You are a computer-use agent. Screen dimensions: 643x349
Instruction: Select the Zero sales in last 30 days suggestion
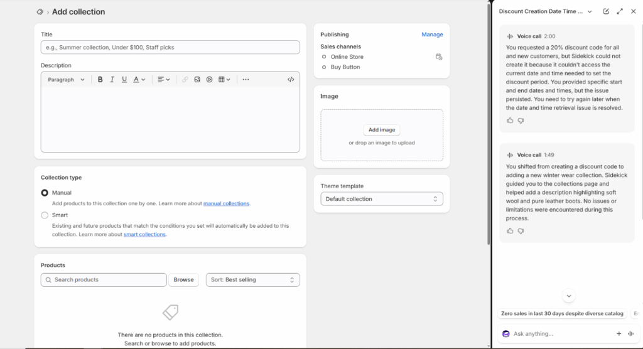(562, 313)
